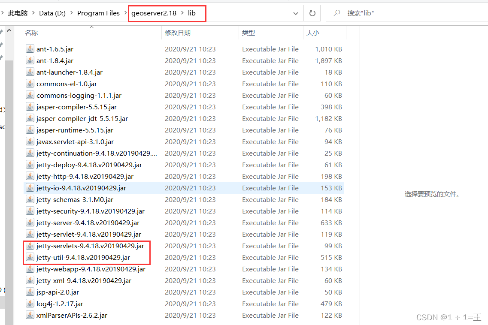Click the jar icon of jetty-security-9.4.18 file
This screenshot has width=488, height=325.
click(30, 211)
